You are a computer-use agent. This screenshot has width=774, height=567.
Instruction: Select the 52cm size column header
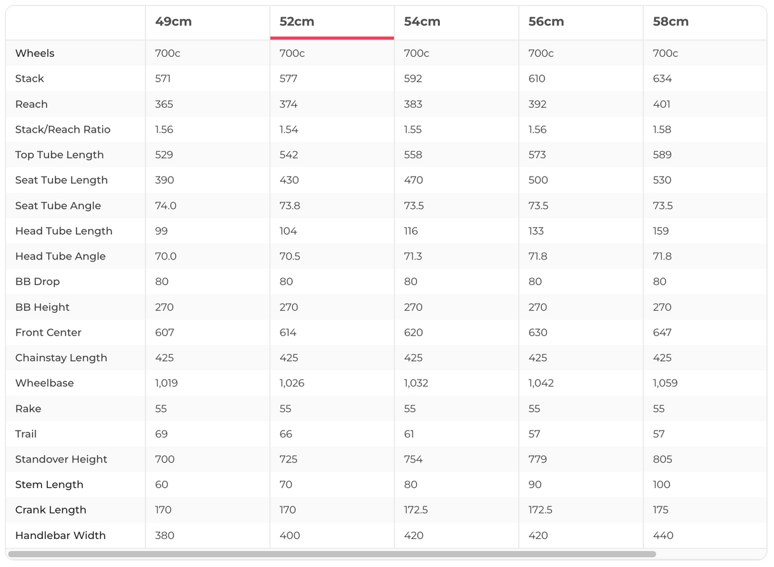[297, 22]
